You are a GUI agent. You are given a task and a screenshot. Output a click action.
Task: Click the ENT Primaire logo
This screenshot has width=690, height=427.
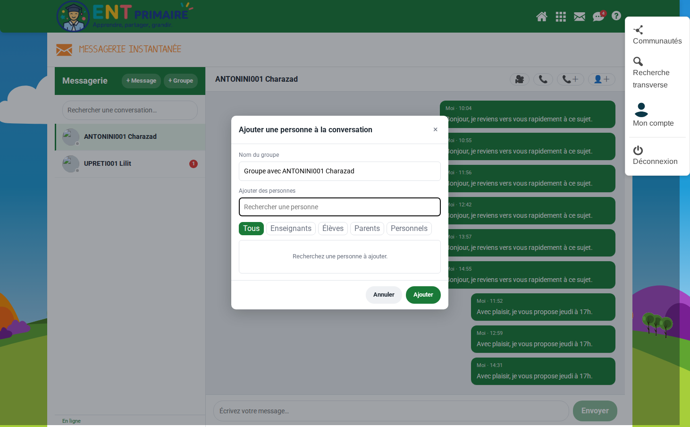124,17
